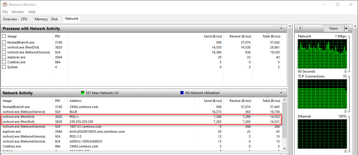The height and width of the screenshot is (155, 358).
Task: Sort processes by Total (B/sec) column
Action: (x=271, y=36)
